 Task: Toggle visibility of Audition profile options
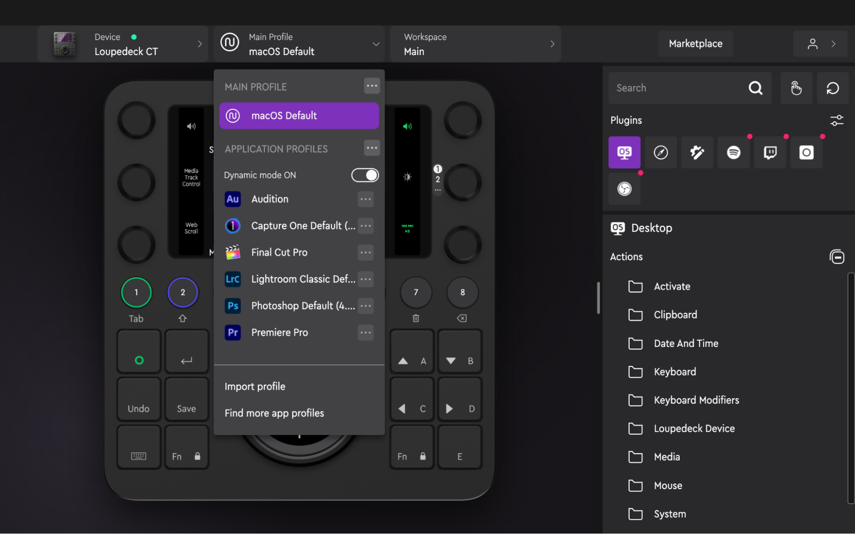[365, 199]
